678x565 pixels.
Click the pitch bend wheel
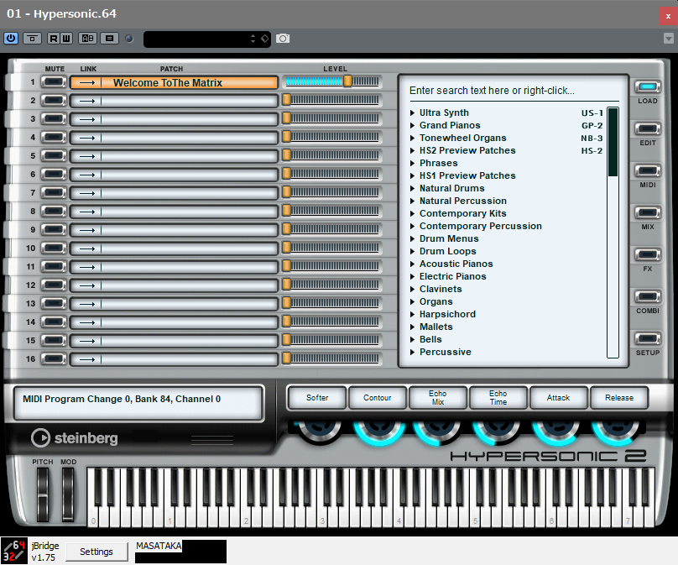(42, 494)
